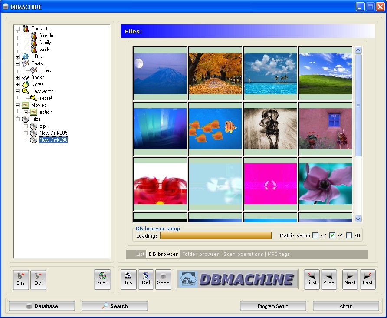Click the Files disc icon
387x318 pixels.
pos(26,119)
